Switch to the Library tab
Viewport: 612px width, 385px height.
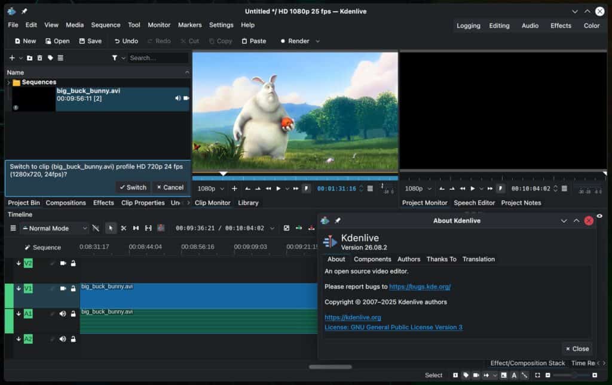(x=248, y=203)
